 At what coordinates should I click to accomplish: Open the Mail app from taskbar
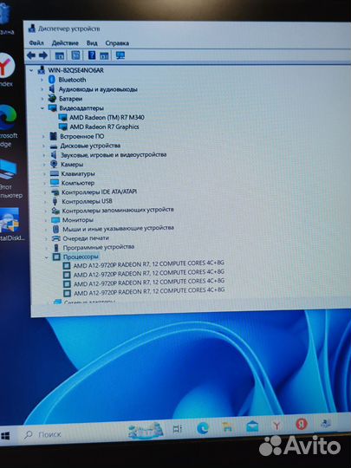tap(252, 426)
